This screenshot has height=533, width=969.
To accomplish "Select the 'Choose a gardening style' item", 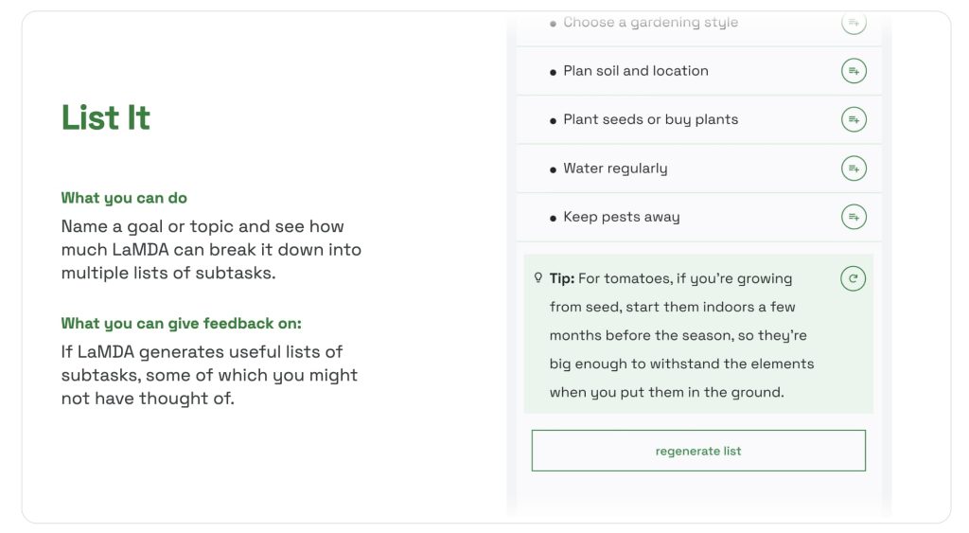I will 650,23.
